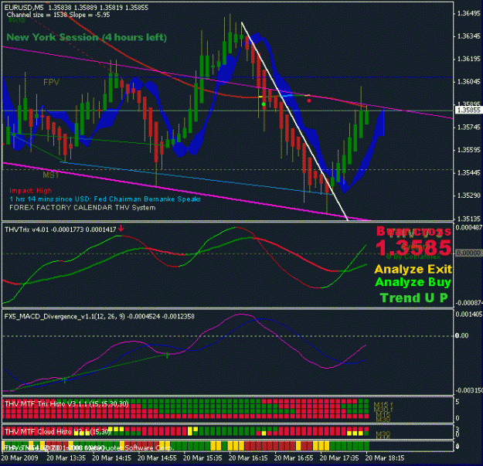The width and height of the screenshot is (483, 466).
Task: Click the large red 1.3585 price readout
Action: [x=413, y=247]
